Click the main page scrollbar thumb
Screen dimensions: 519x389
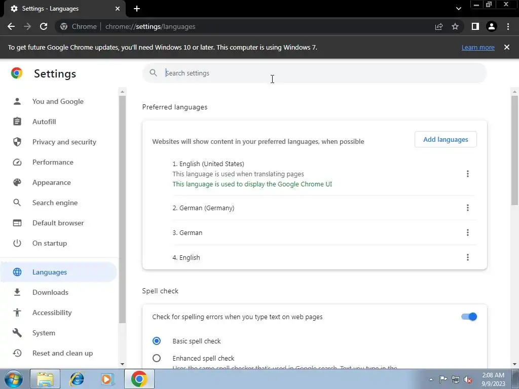click(x=514, y=150)
